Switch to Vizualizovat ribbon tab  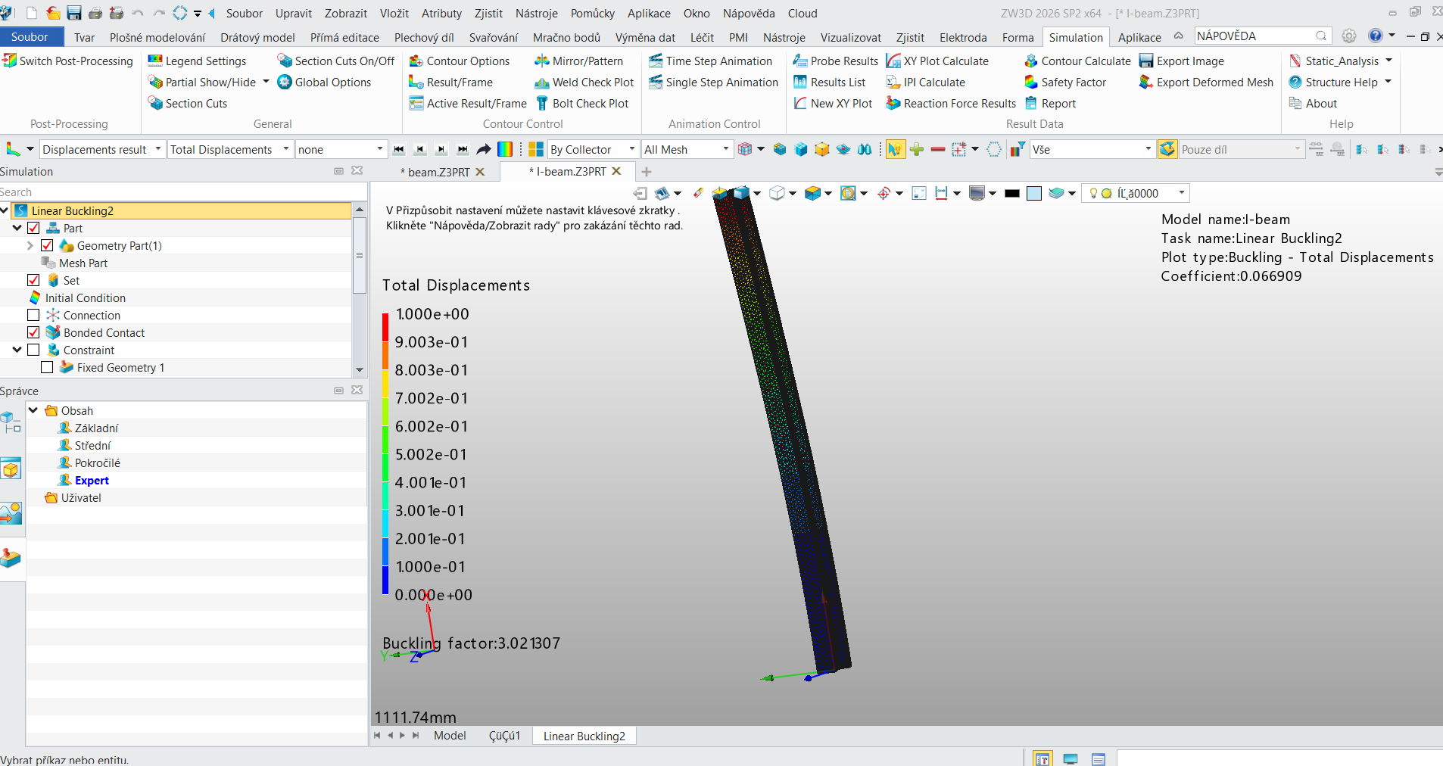pyautogui.click(x=850, y=37)
